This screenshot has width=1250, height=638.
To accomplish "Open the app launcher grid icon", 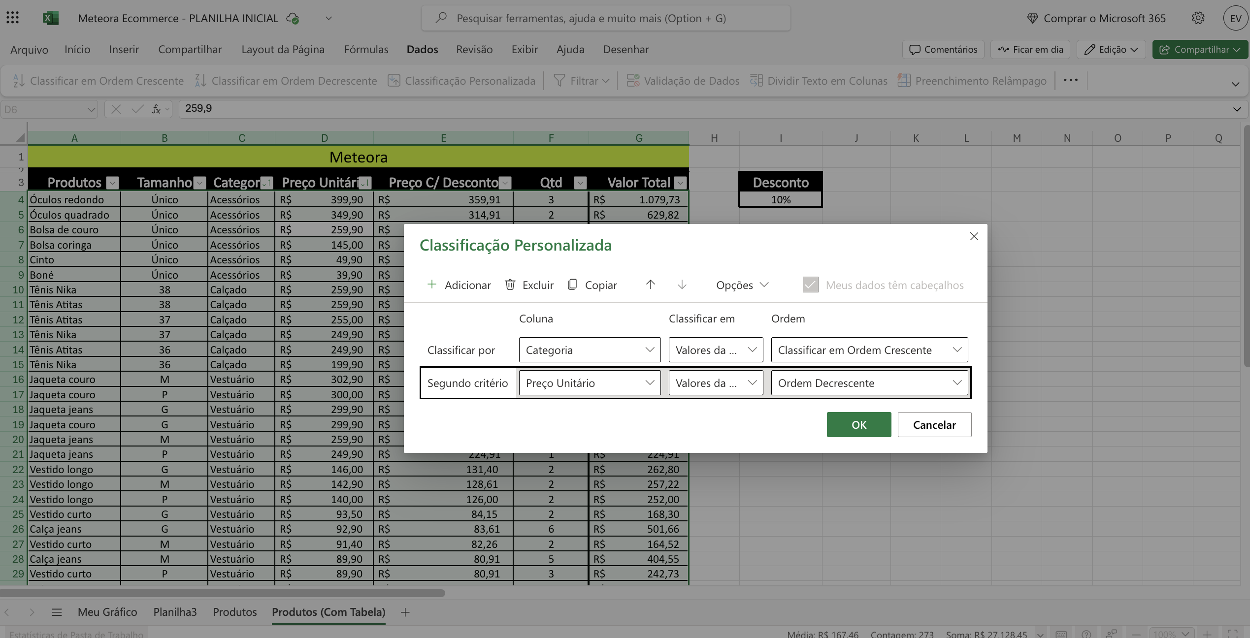I will coord(13,18).
